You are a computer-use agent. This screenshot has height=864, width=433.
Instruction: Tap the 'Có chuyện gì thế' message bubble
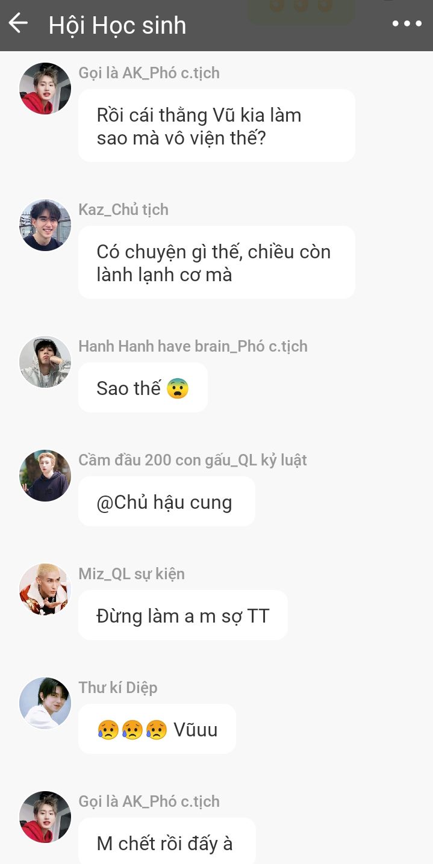pos(217,263)
